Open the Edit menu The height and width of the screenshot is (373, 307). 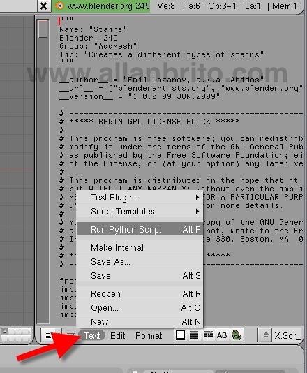[118, 336]
